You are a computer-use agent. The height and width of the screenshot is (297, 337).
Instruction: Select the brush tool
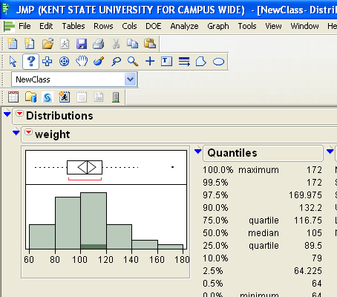point(99,61)
